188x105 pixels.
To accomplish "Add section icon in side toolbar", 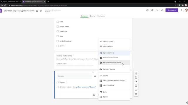I will (136, 94).
